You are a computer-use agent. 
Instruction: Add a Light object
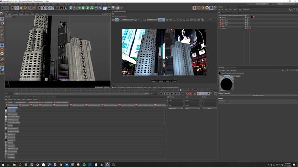point(113,8)
